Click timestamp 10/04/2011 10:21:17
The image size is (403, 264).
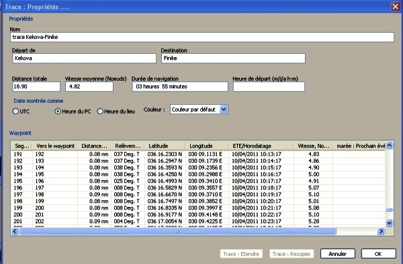coord(257,208)
